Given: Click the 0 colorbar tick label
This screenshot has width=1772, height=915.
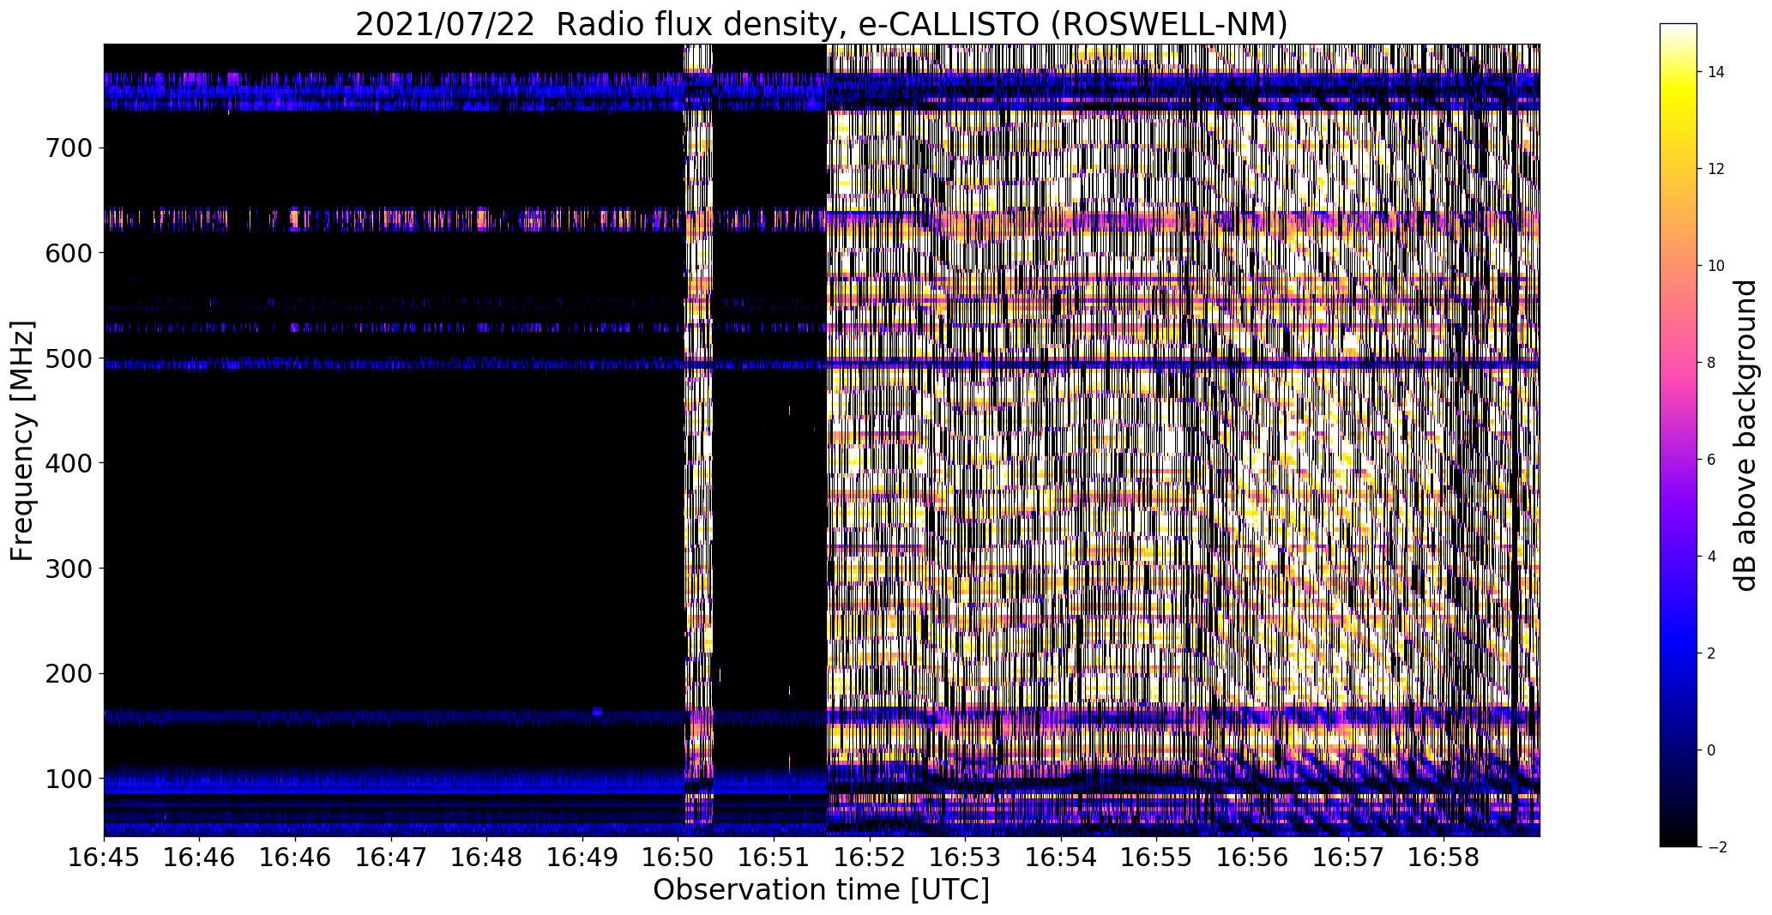Looking at the screenshot, I should pyautogui.click(x=1712, y=750).
